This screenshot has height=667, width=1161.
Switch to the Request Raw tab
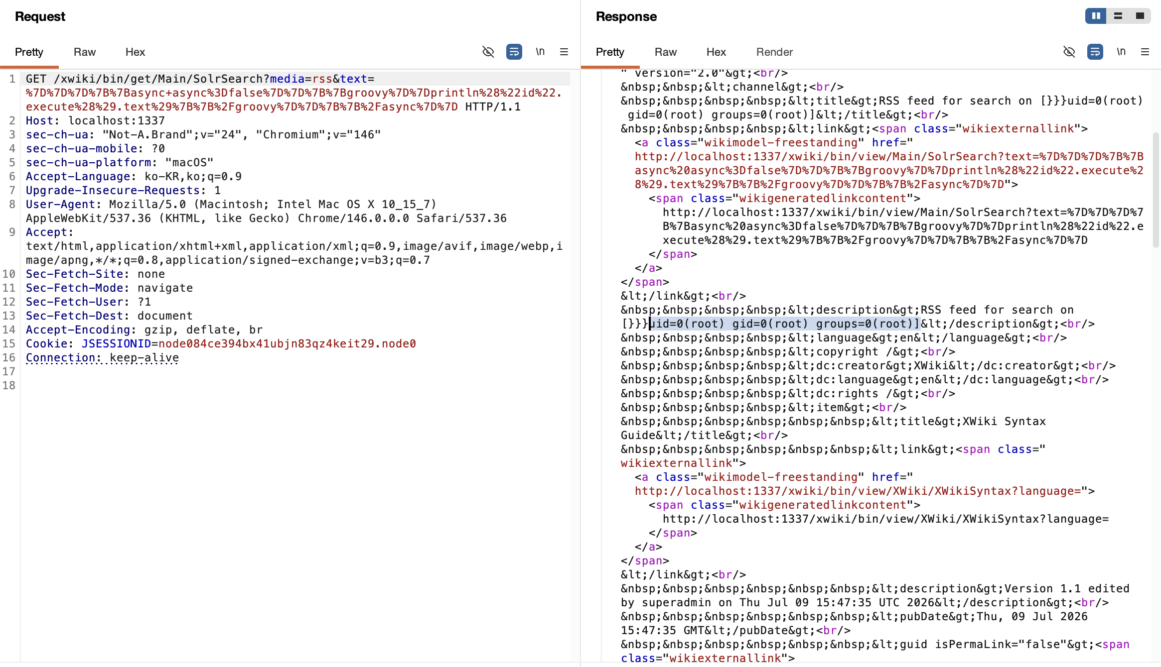point(85,52)
